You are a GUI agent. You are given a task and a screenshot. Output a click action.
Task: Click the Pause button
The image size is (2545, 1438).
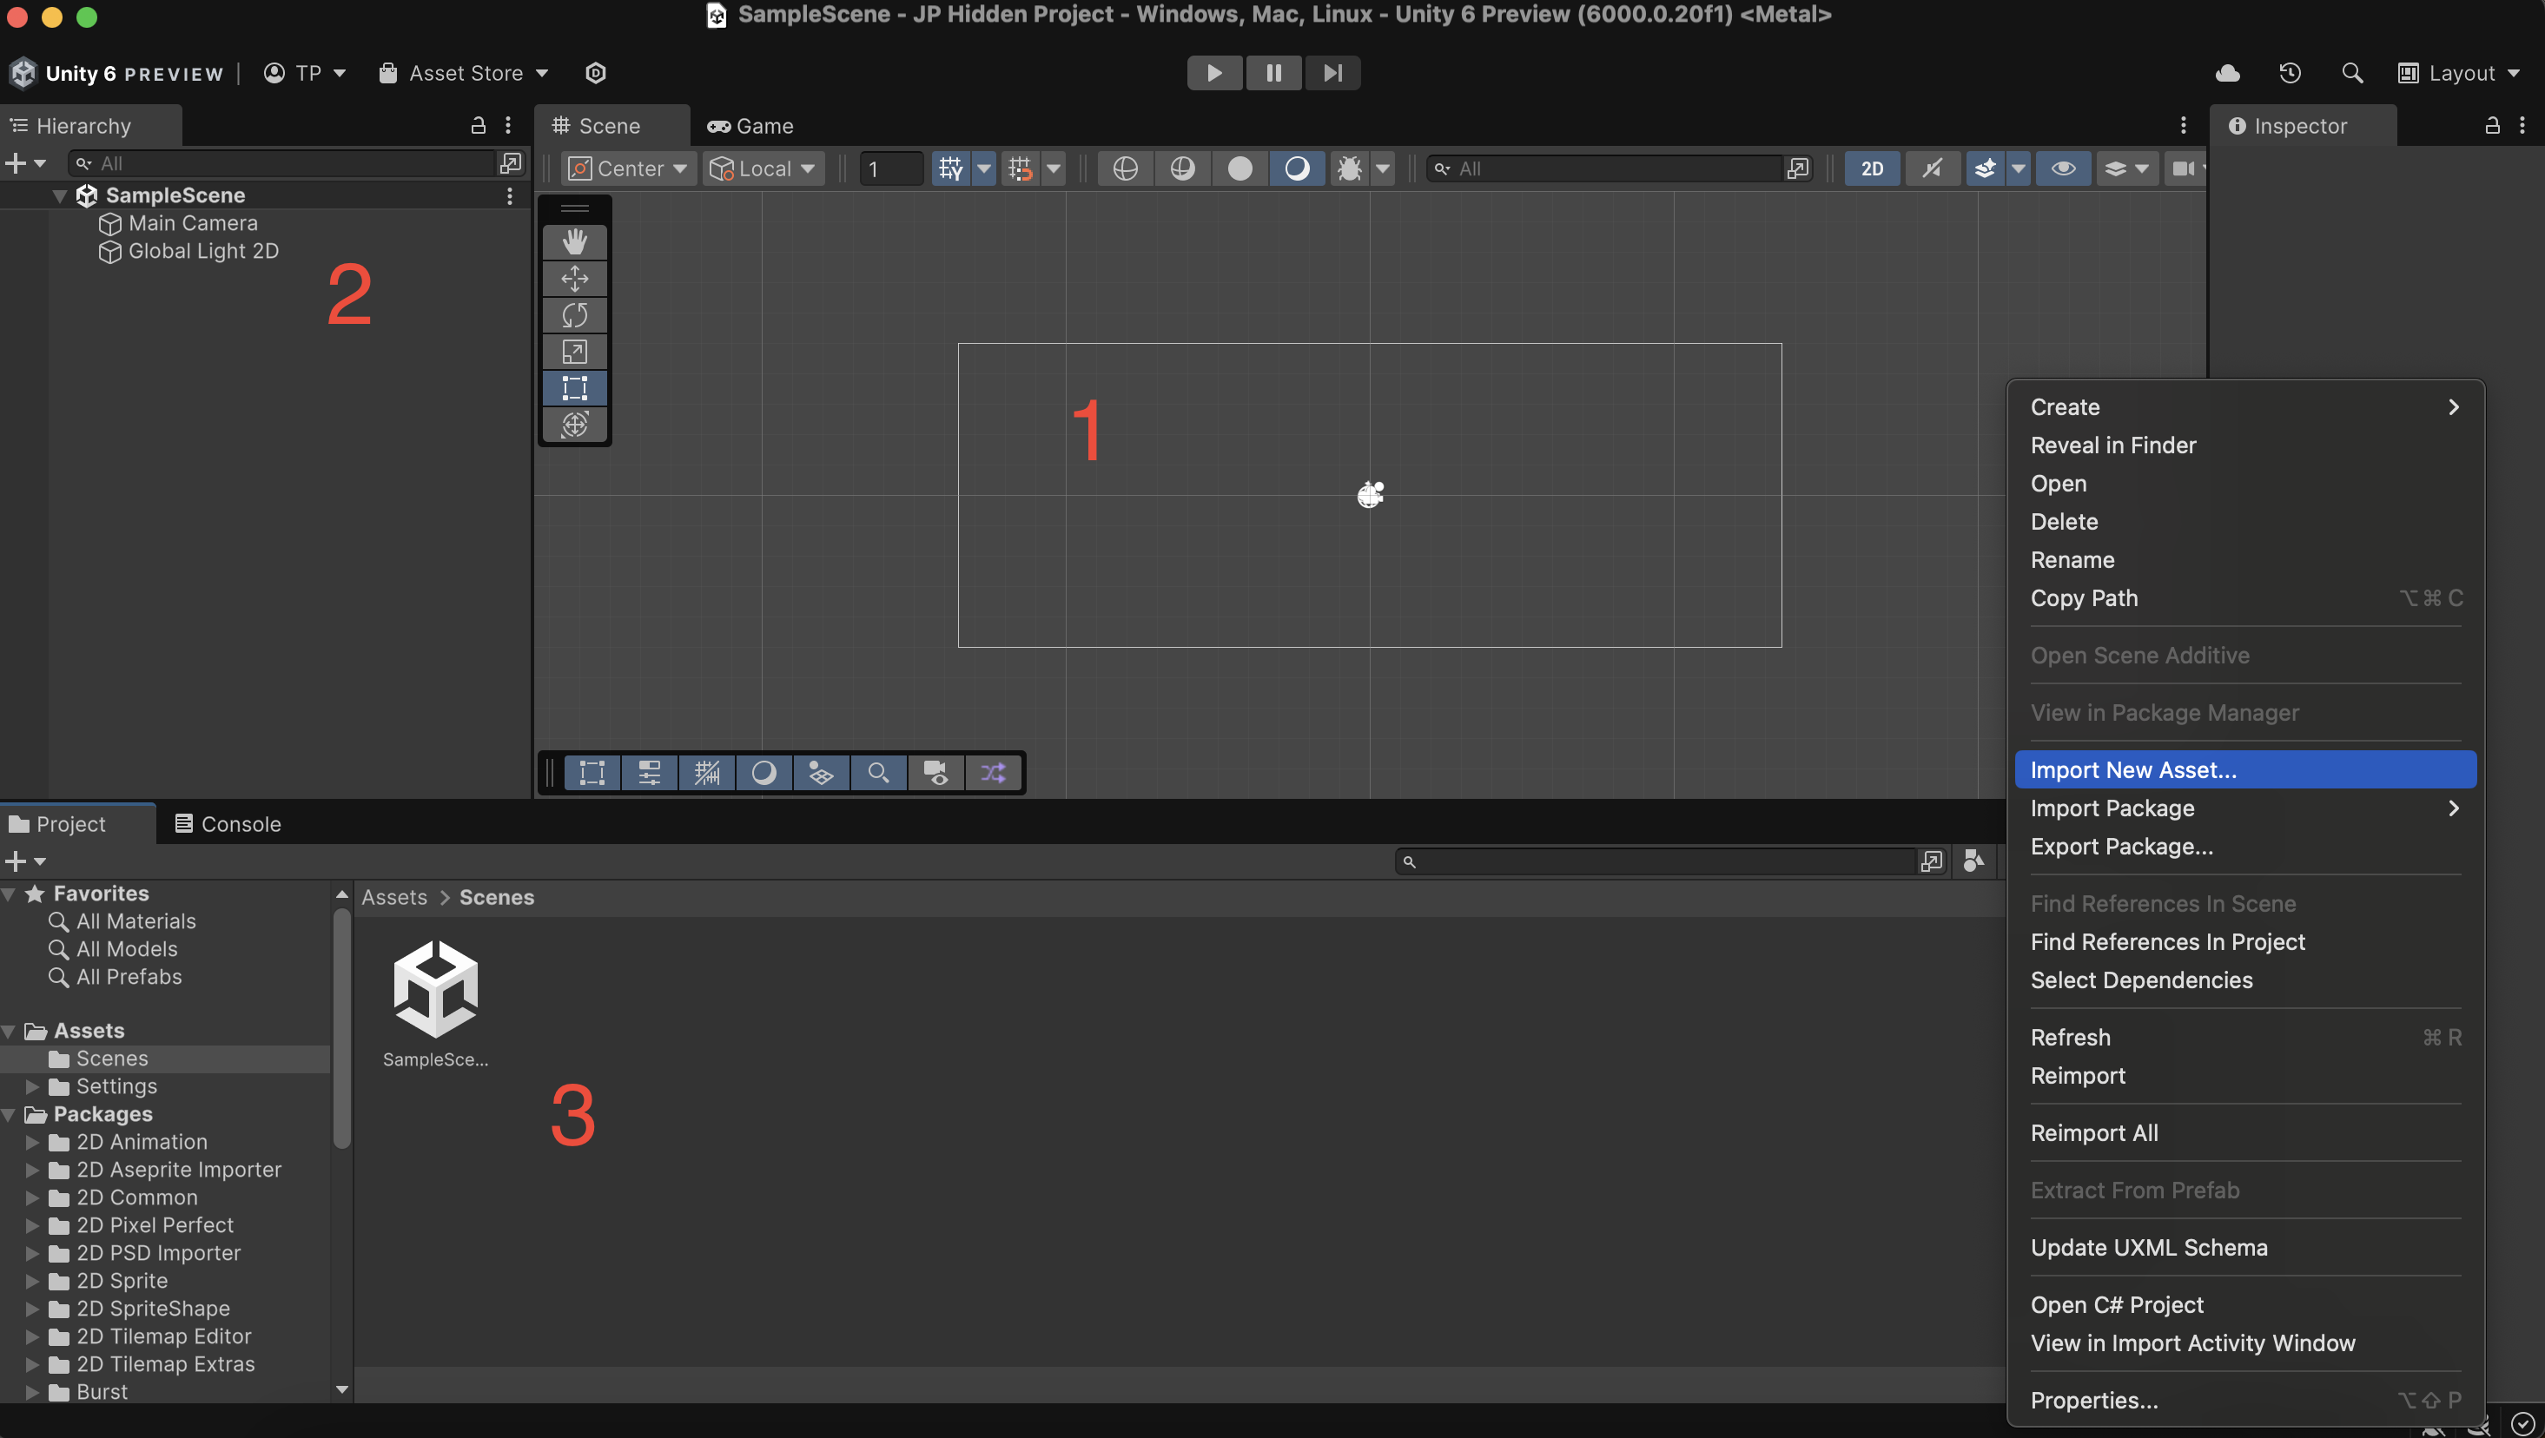tap(1273, 73)
